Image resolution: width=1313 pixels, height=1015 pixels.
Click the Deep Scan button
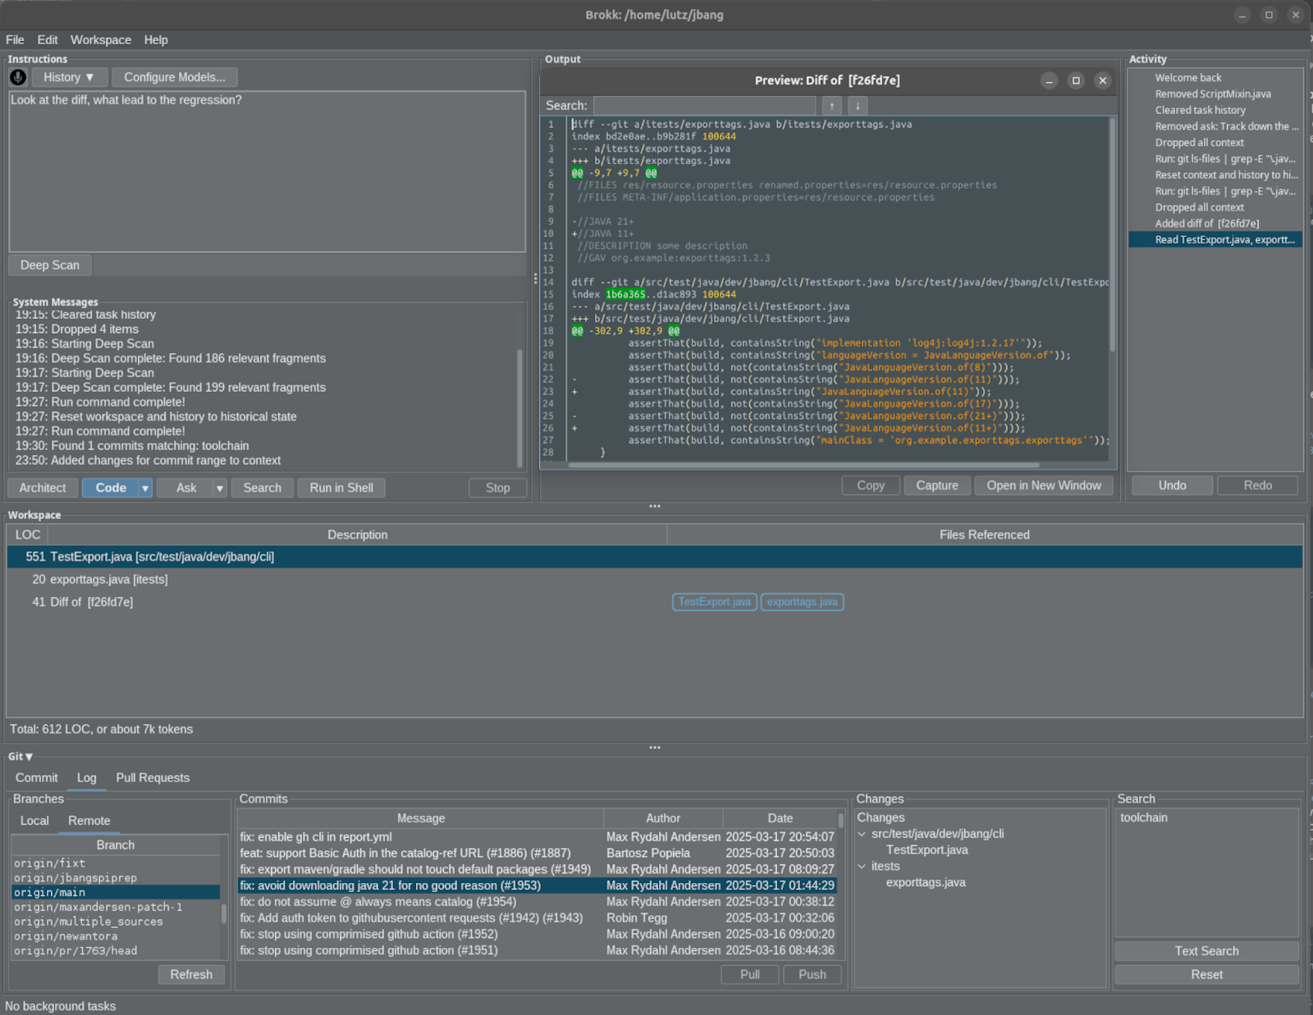(x=50, y=265)
